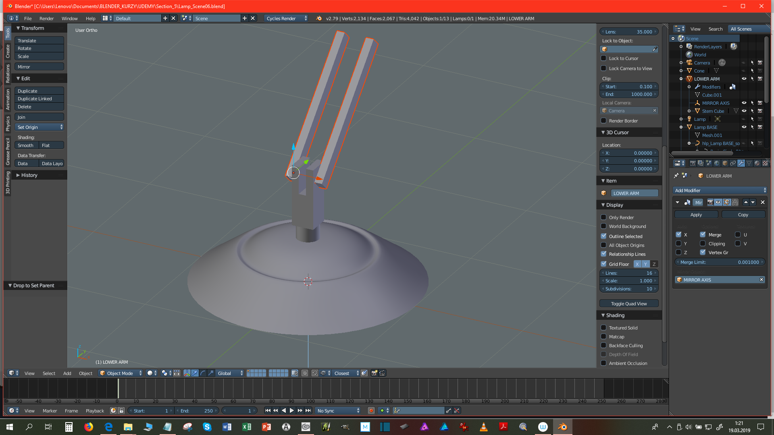Image resolution: width=774 pixels, height=435 pixels.
Task: Enable Mirror Y axis checkbox
Action: (x=678, y=244)
